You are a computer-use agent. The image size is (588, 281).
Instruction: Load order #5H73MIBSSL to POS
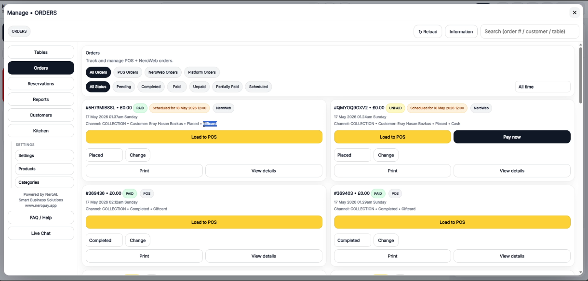(x=204, y=137)
